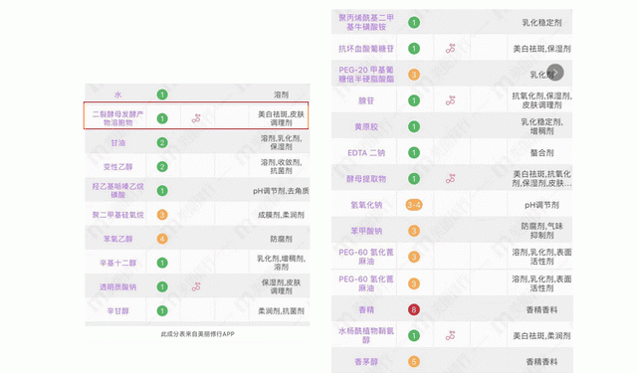
Task: Click the active-ingredient molecule icon for 透明质酸钠
Action: pyautogui.click(x=196, y=286)
